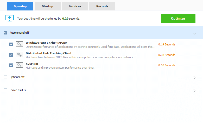203x123 pixels.
Task: Click the NTFS links description text
Action: click(x=80, y=57)
